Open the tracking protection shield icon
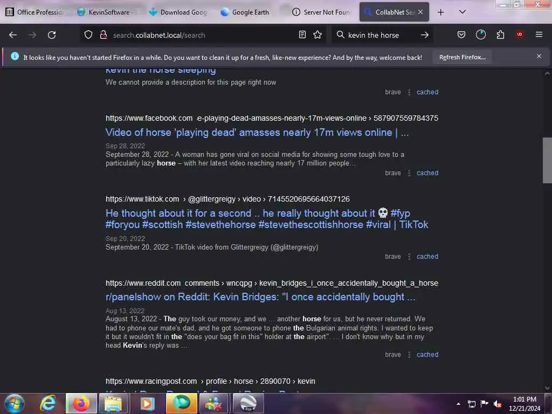552x414 pixels. pyautogui.click(x=88, y=34)
